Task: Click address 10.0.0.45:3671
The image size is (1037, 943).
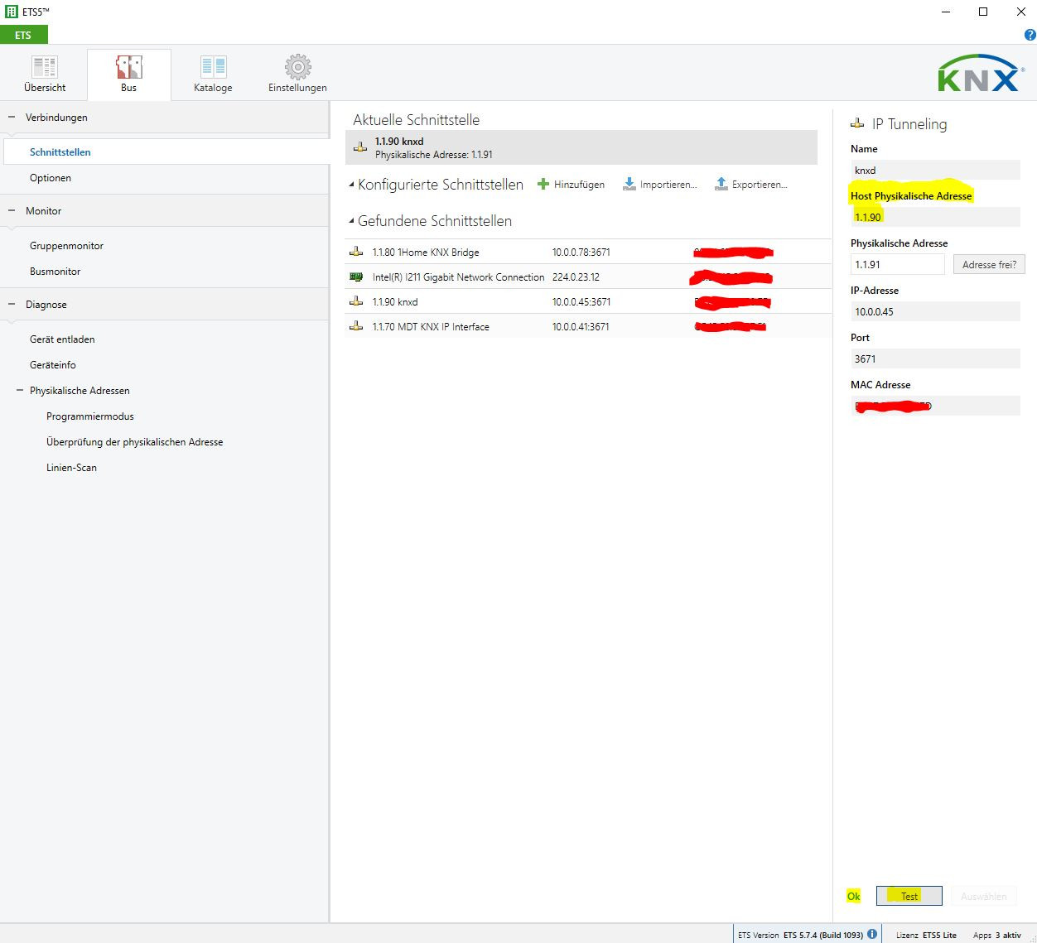Action: 581,302
